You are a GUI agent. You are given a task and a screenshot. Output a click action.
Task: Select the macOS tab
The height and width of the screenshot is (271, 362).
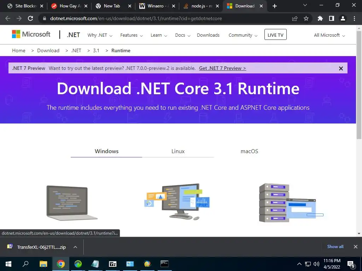[249, 151]
